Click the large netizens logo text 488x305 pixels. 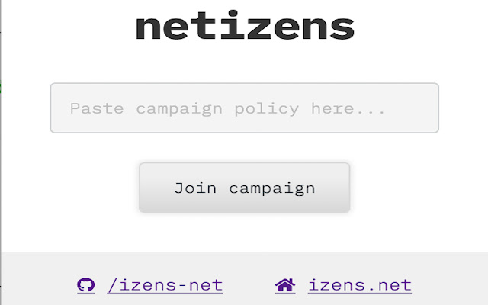[x=245, y=25]
